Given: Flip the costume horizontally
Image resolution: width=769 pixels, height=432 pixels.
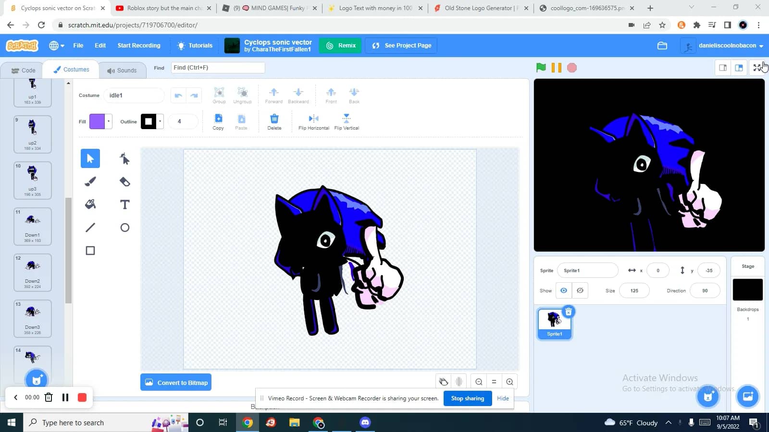Looking at the screenshot, I should (x=313, y=121).
